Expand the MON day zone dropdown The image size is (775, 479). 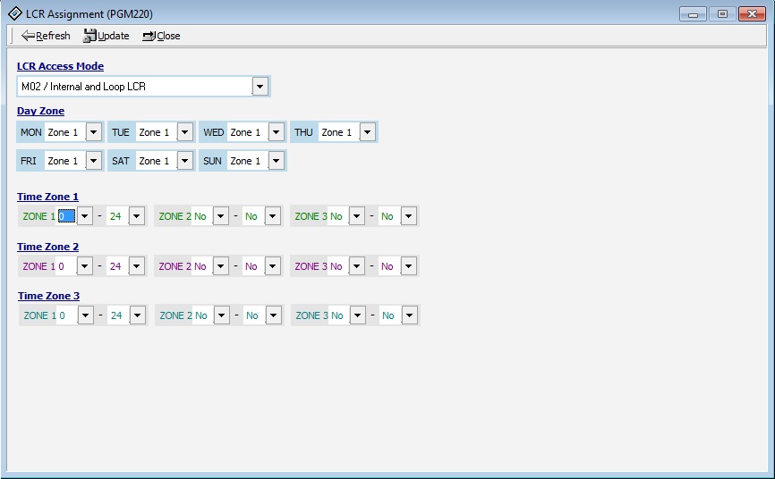93,132
